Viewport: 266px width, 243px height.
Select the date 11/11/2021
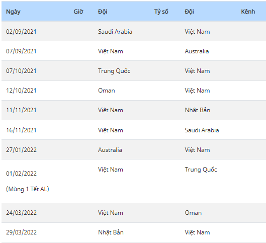21,110
